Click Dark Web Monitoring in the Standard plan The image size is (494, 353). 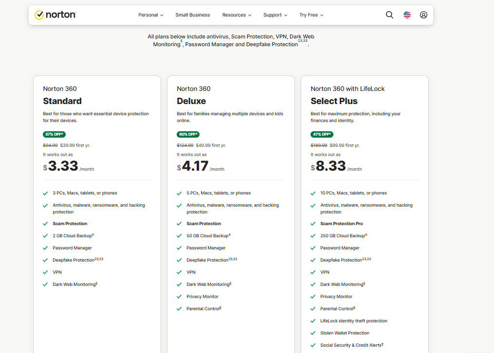point(75,284)
